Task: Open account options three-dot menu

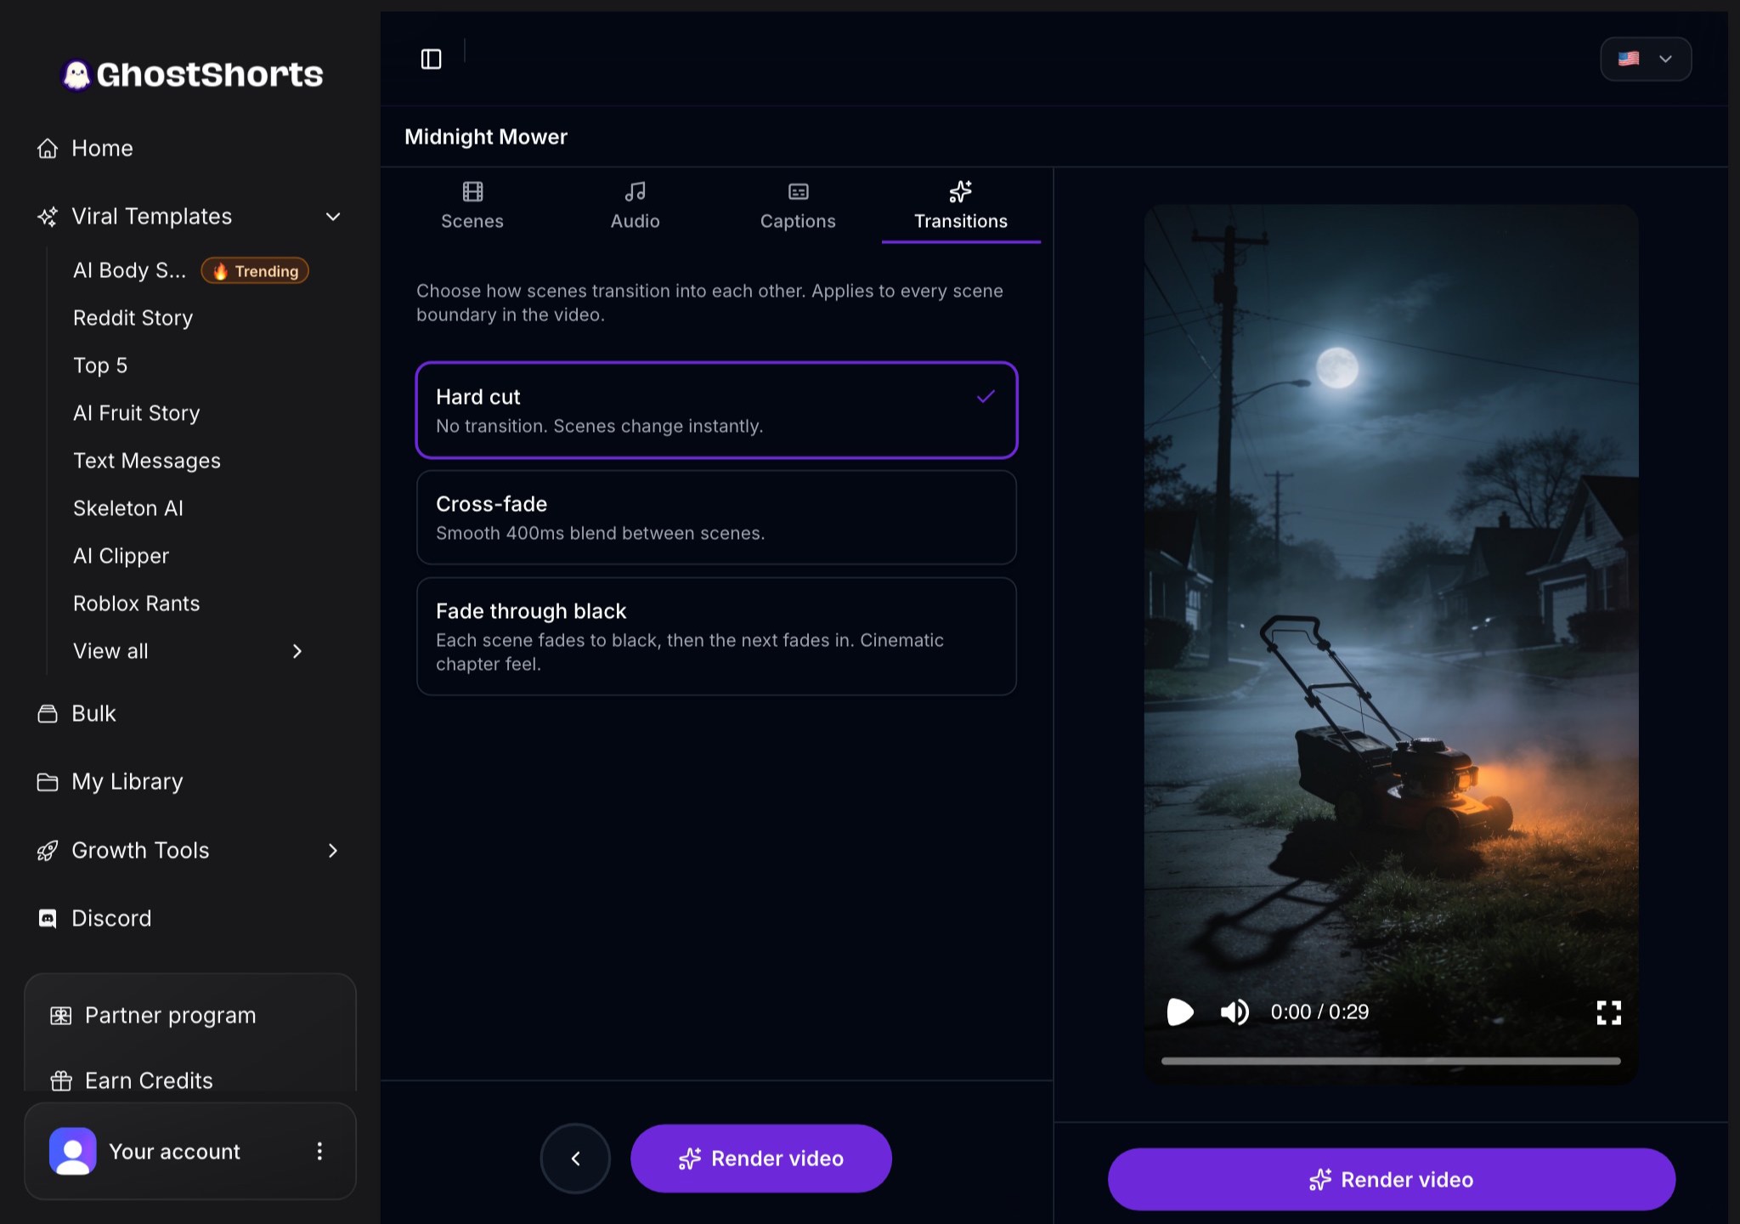Action: [319, 1151]
